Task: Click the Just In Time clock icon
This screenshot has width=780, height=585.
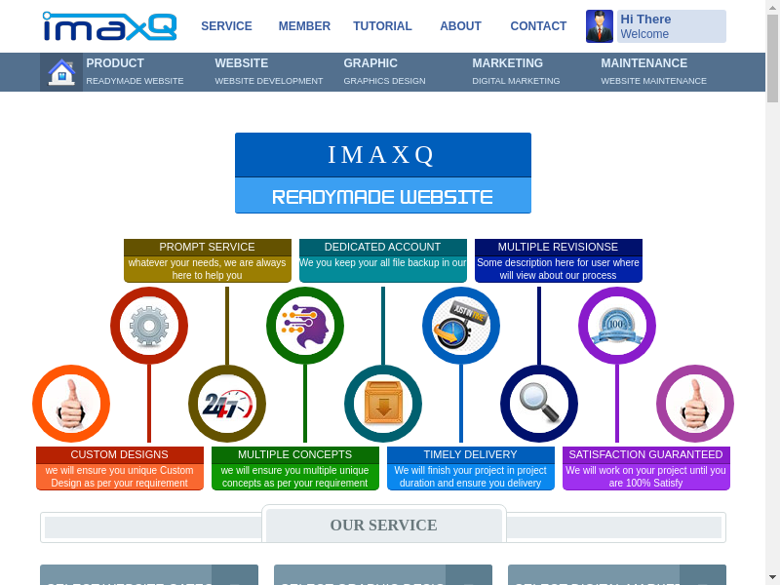Action: click(461, 326)
